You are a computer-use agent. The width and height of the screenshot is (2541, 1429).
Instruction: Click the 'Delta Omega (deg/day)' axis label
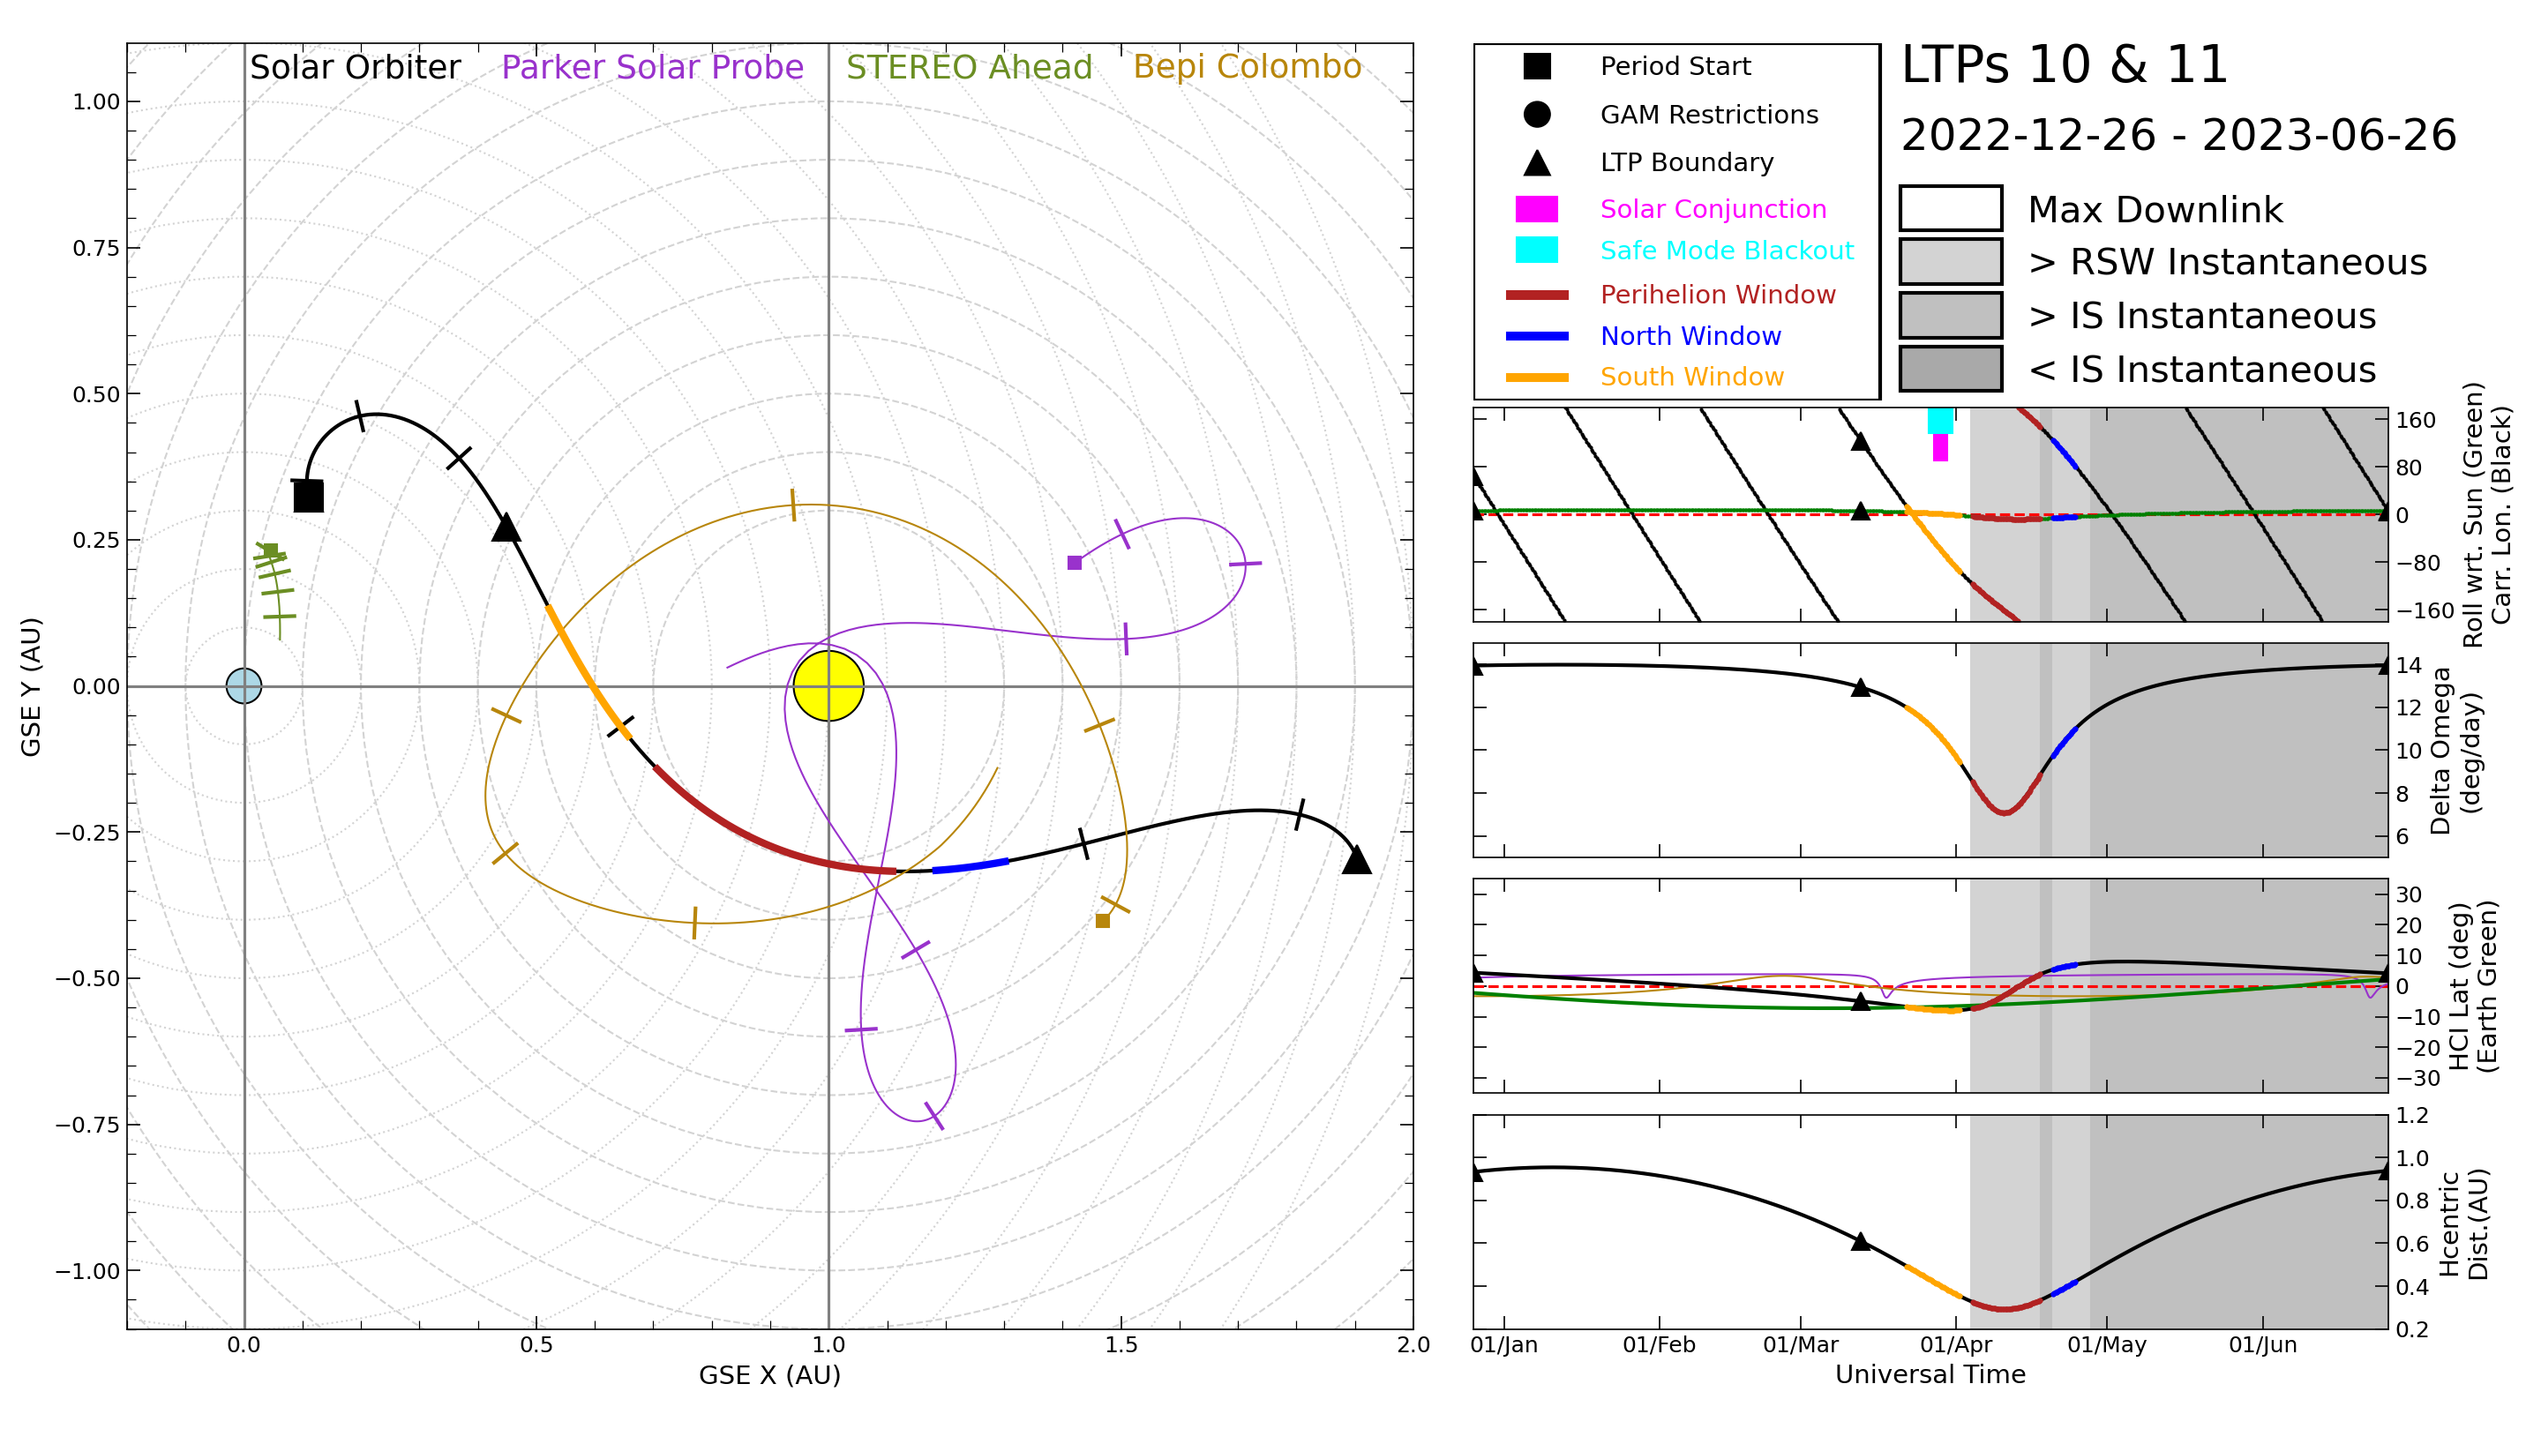point(2455,751)
